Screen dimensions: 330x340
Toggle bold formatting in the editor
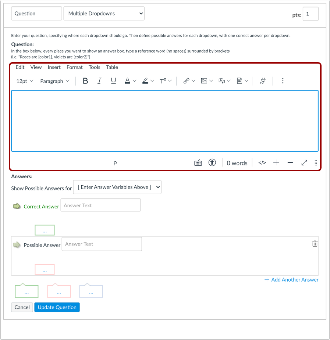[x=85, y=80]
